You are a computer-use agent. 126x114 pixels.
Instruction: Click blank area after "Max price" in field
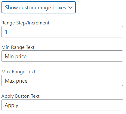[x=75, y=81]
